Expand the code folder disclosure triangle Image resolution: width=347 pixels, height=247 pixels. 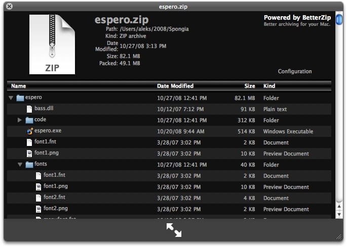[x=20, y=120]
